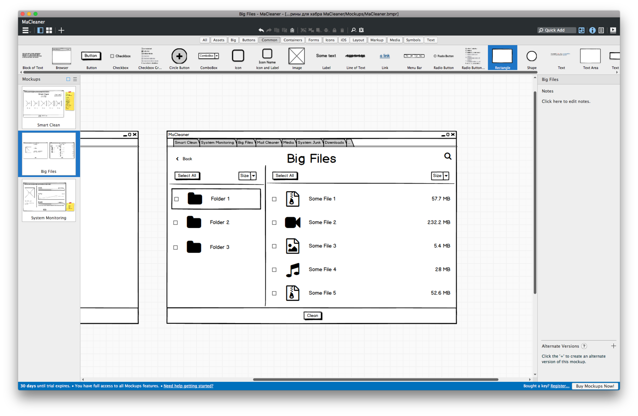The height and width of the screenshot is (416, 638).
Task: Switch to the Containers library tab
Action: tap(292, 40)
